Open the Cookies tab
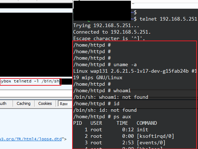198x149 pixels. click(45, 103)
